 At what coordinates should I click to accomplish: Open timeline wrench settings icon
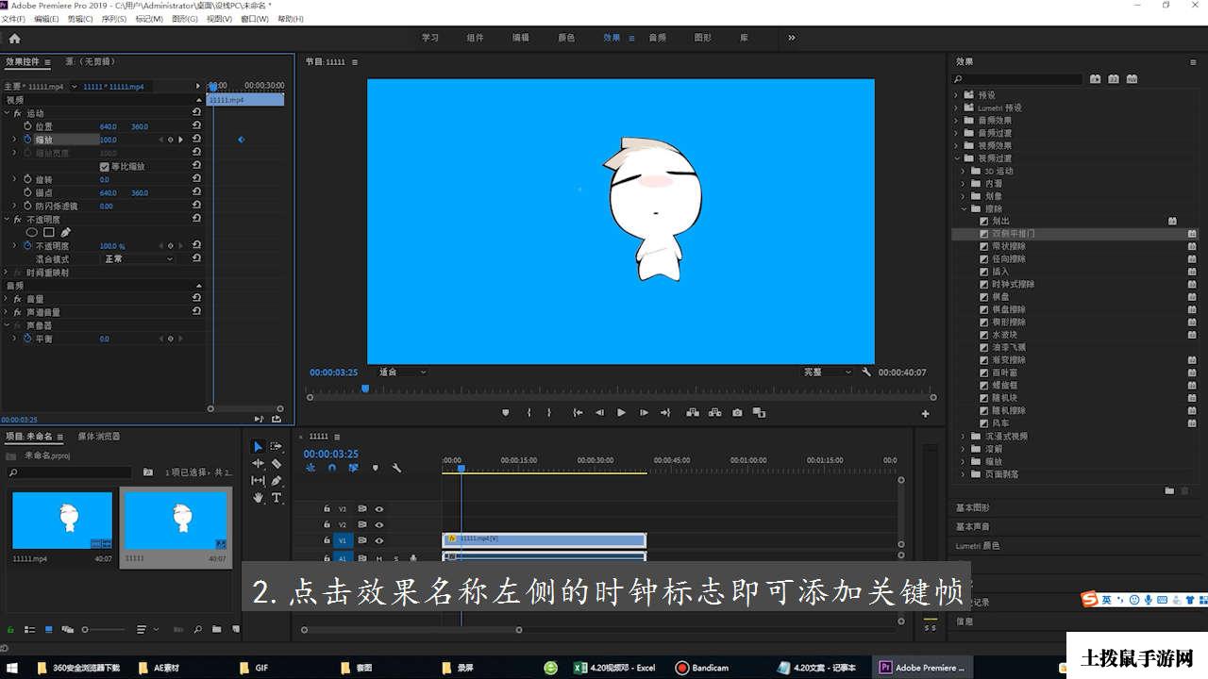pos(396,468)
